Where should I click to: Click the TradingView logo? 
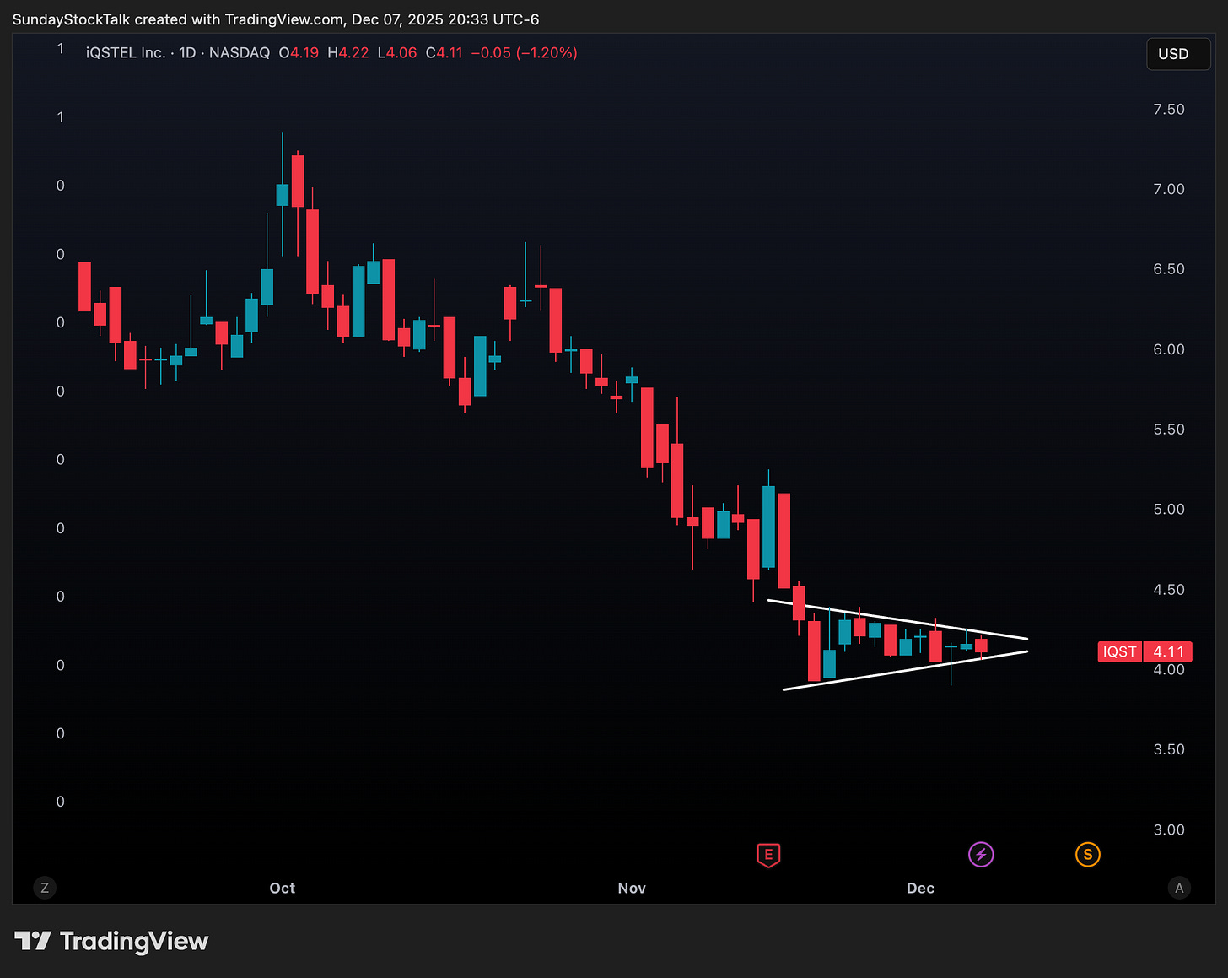click(111, 941)
